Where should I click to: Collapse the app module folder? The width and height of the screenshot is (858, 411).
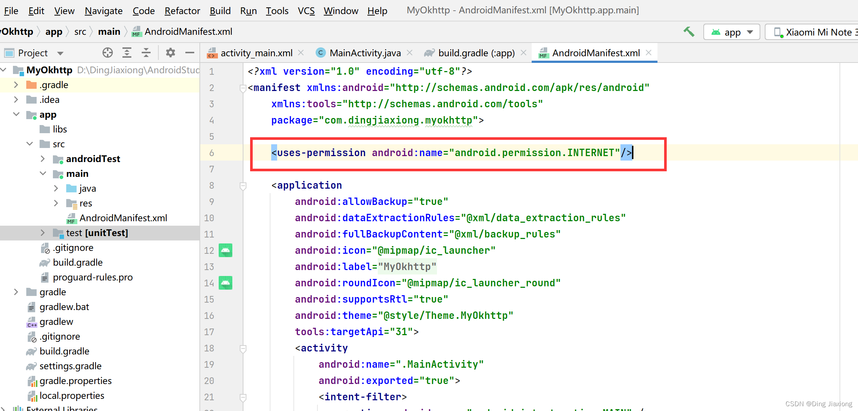coord(16,114)
